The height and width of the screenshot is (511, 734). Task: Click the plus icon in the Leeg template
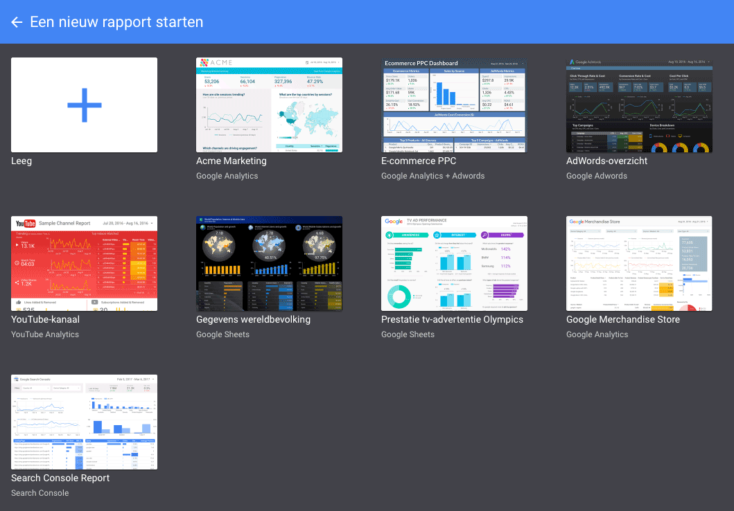tap(84, 104)
